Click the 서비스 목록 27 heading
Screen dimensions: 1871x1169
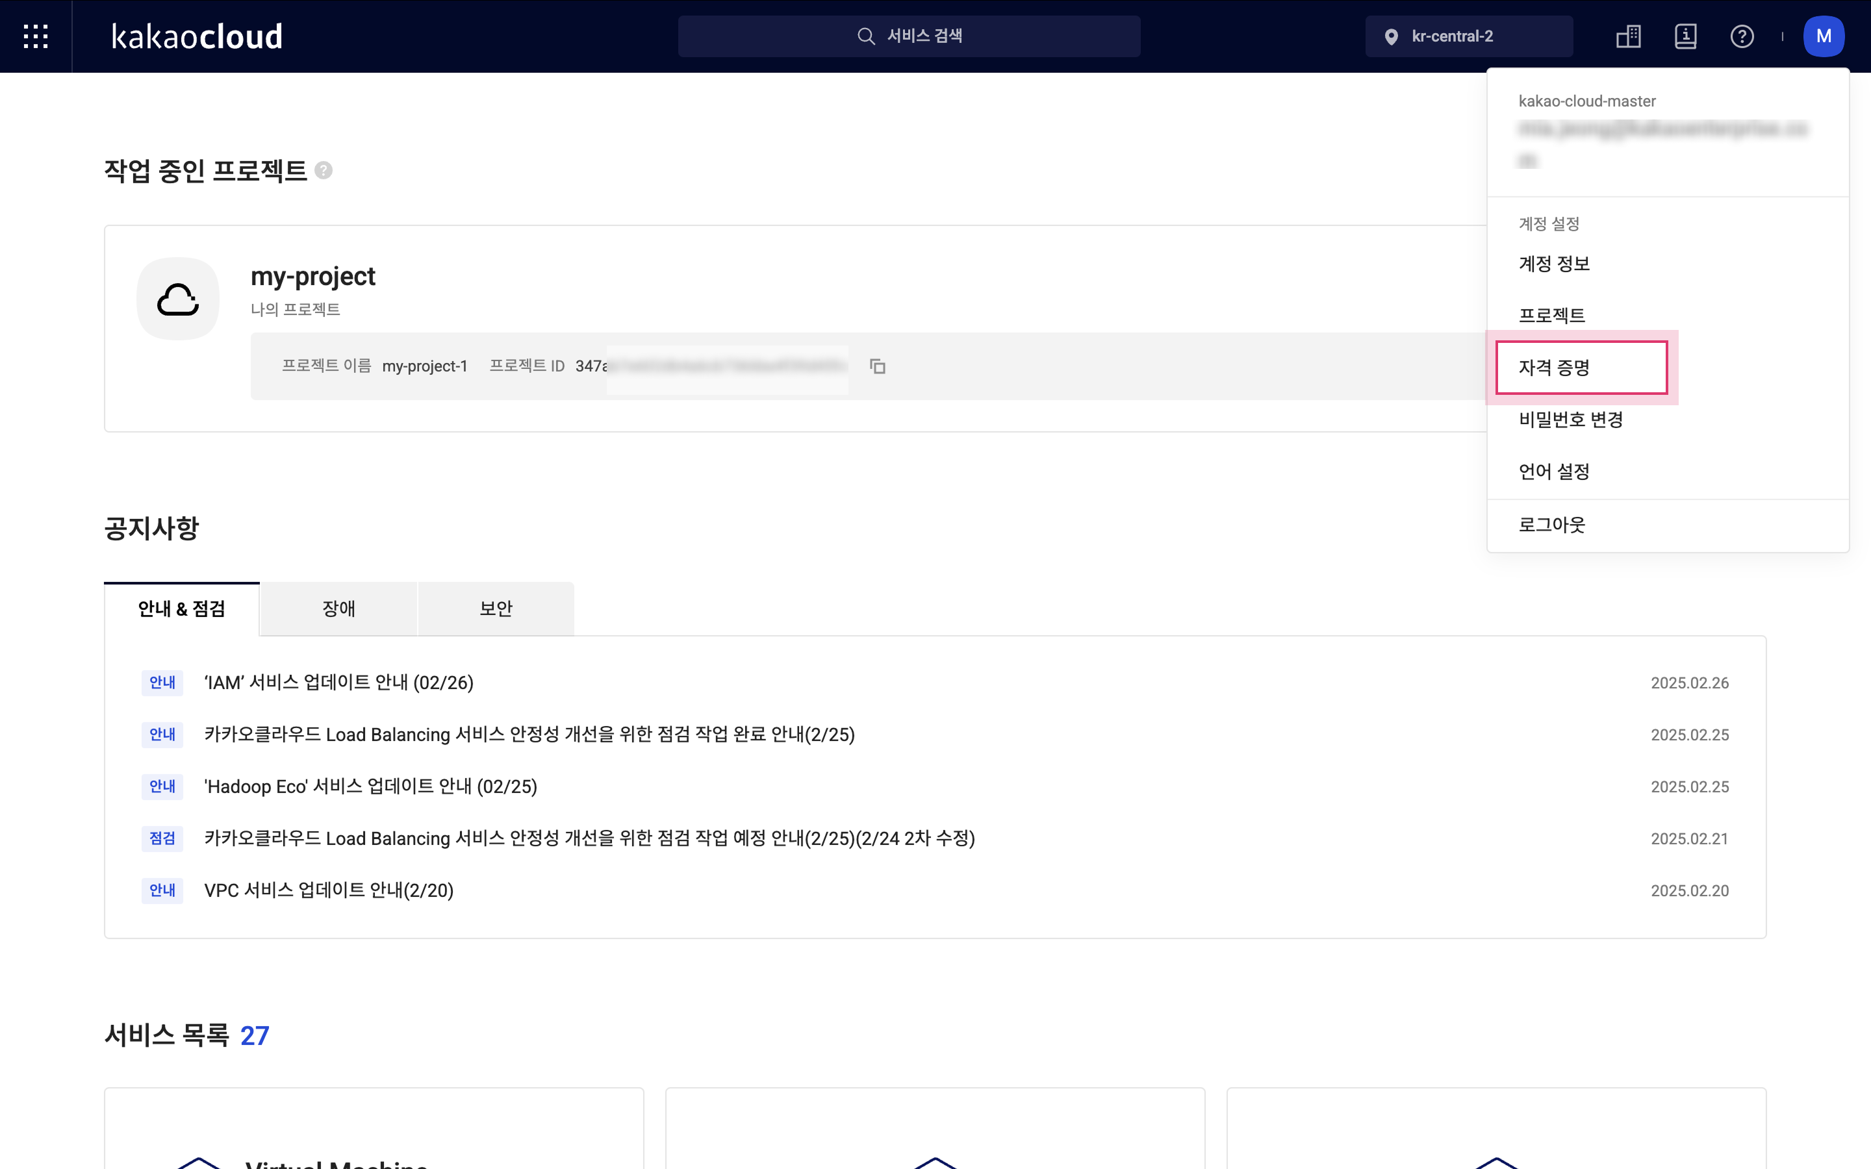(186, 1035)
